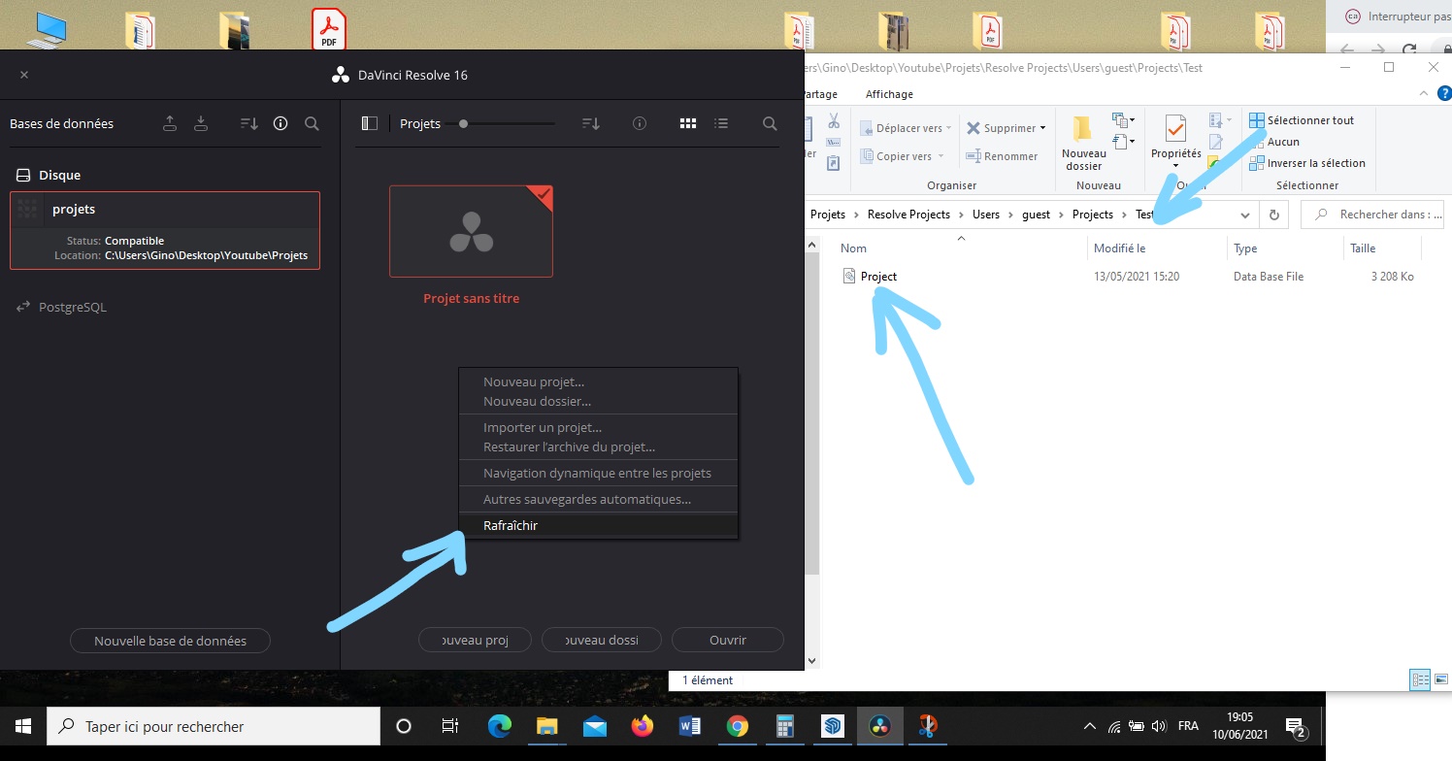Choose 'Nouveau projet...' in context menu
The height and width of the screenshot is (761, 1452).
[x=534, y=382]
